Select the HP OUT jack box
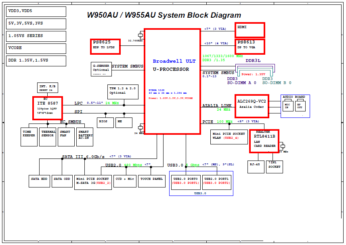 300,106
